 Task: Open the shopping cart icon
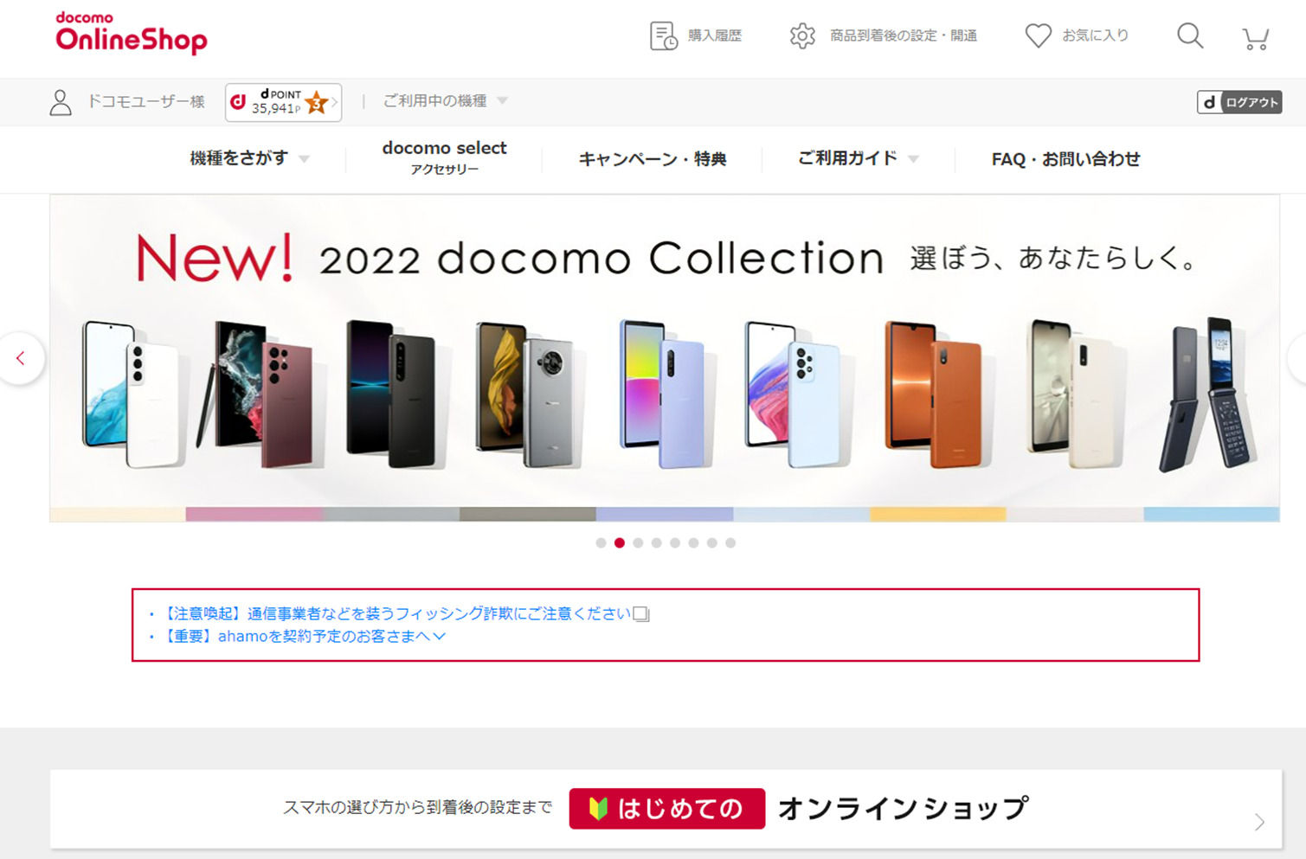coord(1255,37)
